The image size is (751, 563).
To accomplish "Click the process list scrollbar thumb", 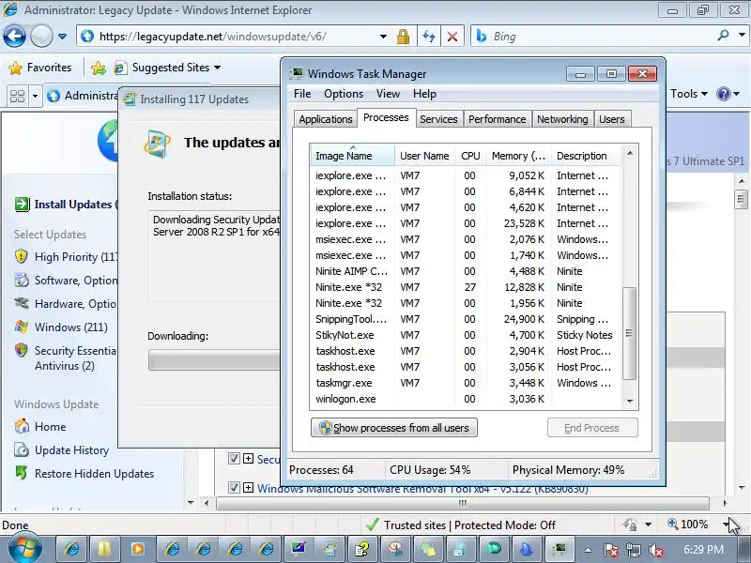I will point(629,333).
